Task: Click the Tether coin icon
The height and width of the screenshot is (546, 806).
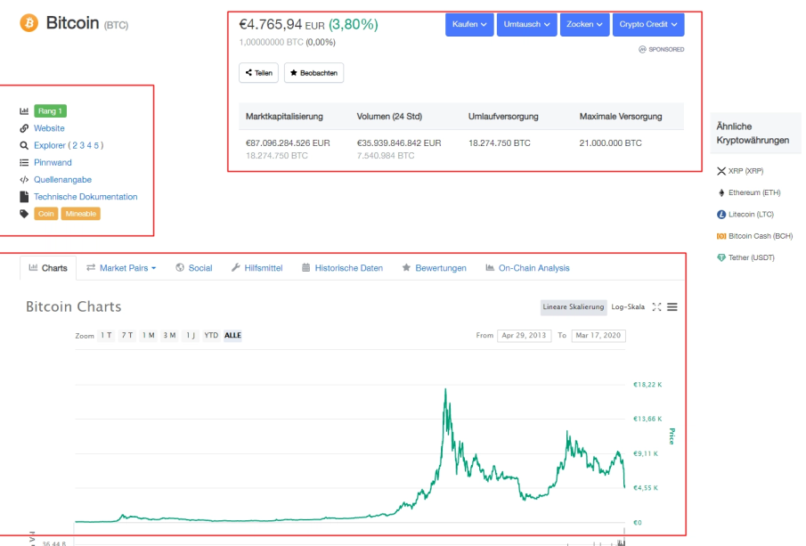Action: pos(721,258)
